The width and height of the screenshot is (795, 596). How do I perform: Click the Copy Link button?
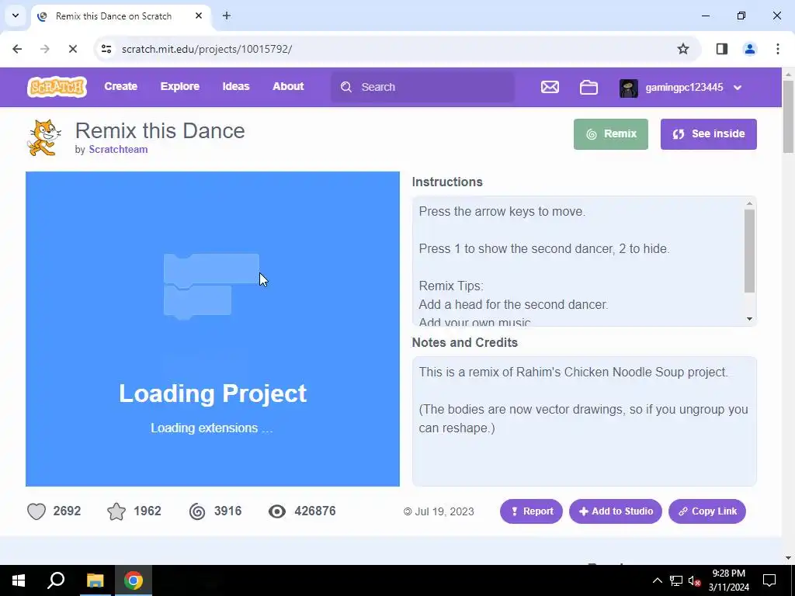tap(706, 511)
